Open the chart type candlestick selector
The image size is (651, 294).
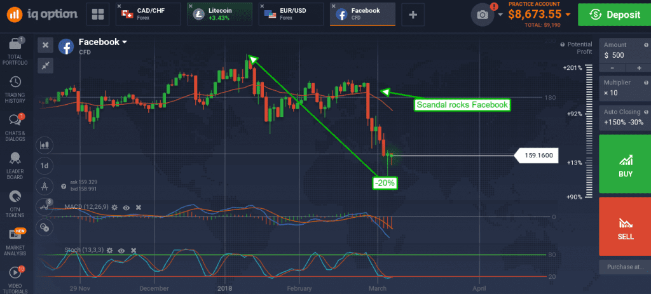(x=44, y=145)
